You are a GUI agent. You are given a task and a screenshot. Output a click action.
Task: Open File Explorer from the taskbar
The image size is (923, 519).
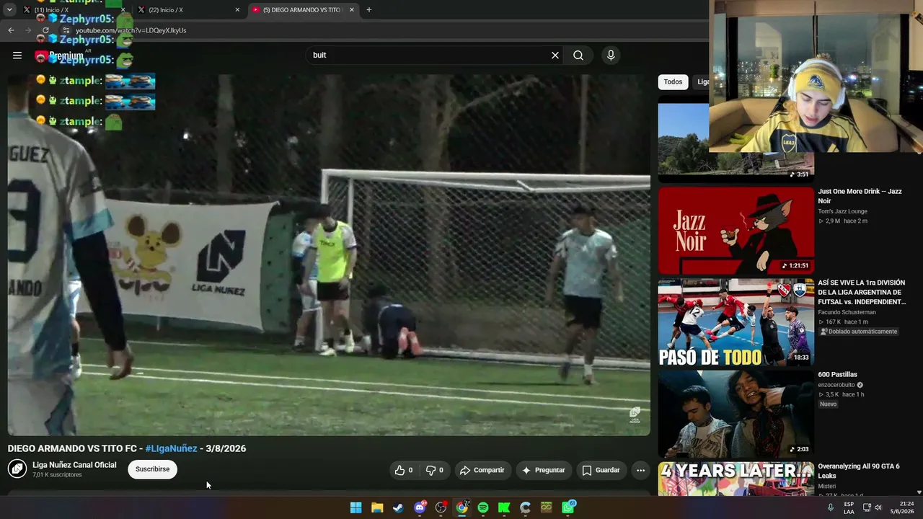pos(377,507)
